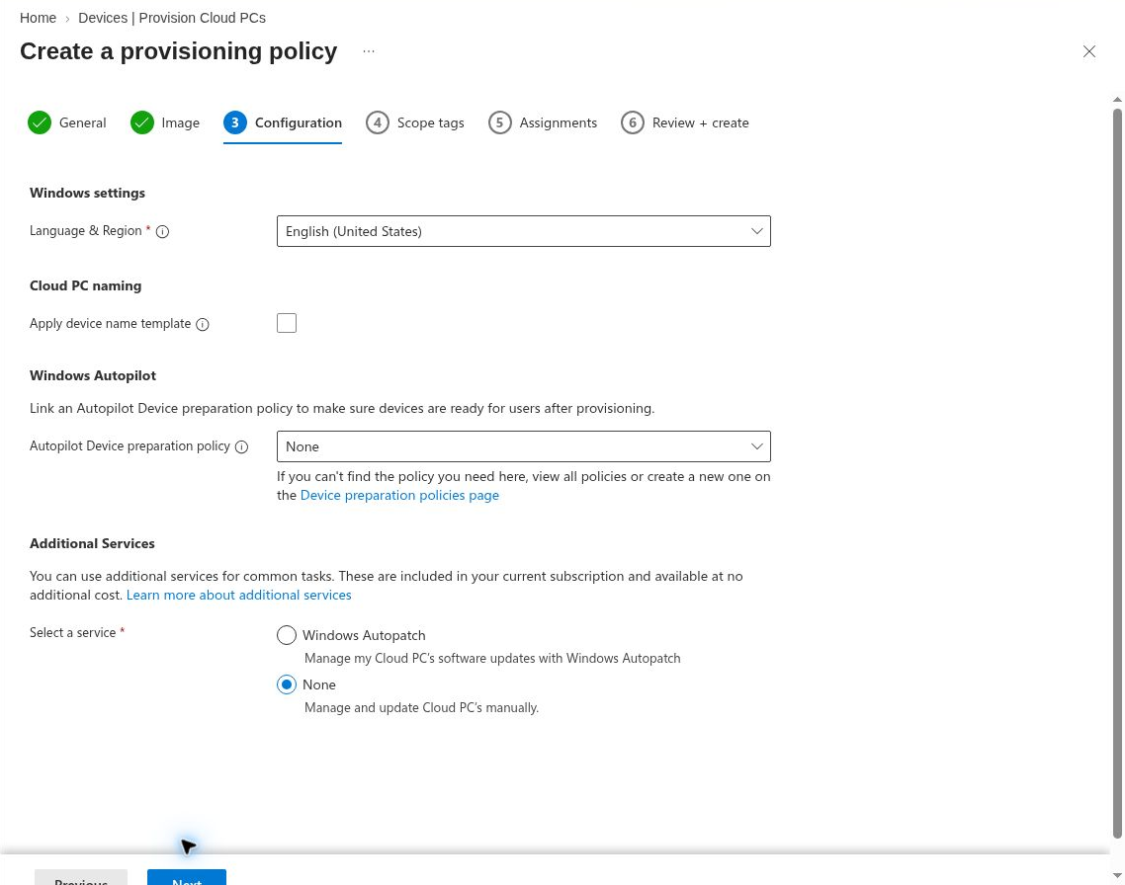Image resolution: width=1125 pixels, height=885 pixels.
Task: Expand the Language & Region chevron arrow
Action: tap(756, 231)
